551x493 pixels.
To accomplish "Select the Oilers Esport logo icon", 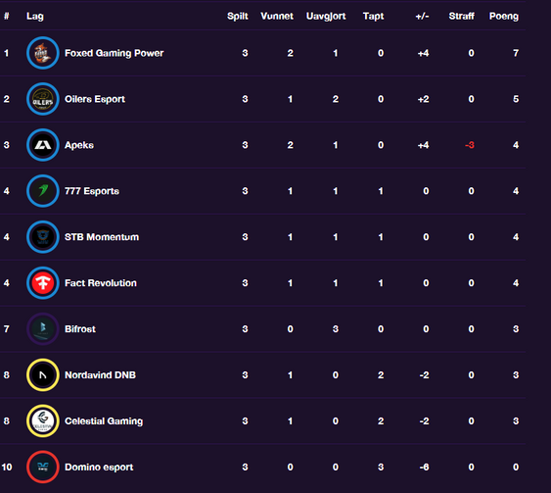I will pyautogui.click(x=43, y=99).
